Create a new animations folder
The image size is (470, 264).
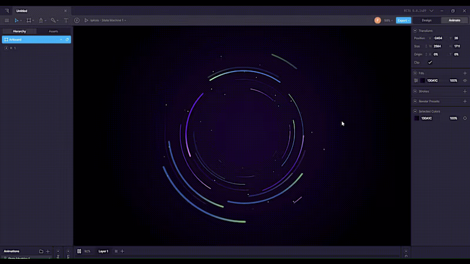point(41,252)
